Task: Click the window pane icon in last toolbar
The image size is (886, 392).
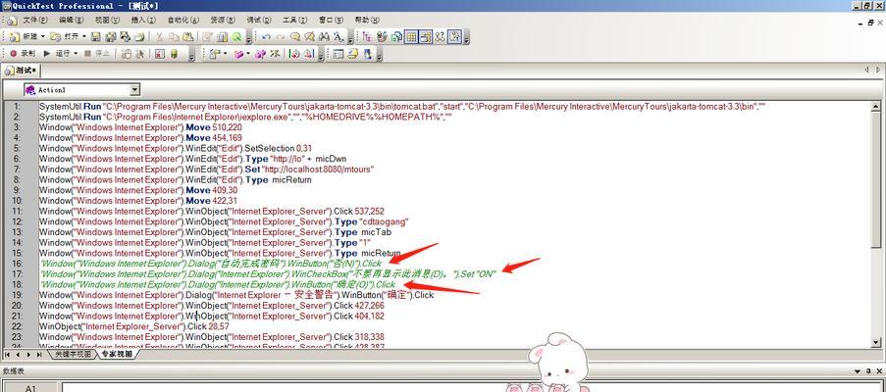Action: click(339, 54)
